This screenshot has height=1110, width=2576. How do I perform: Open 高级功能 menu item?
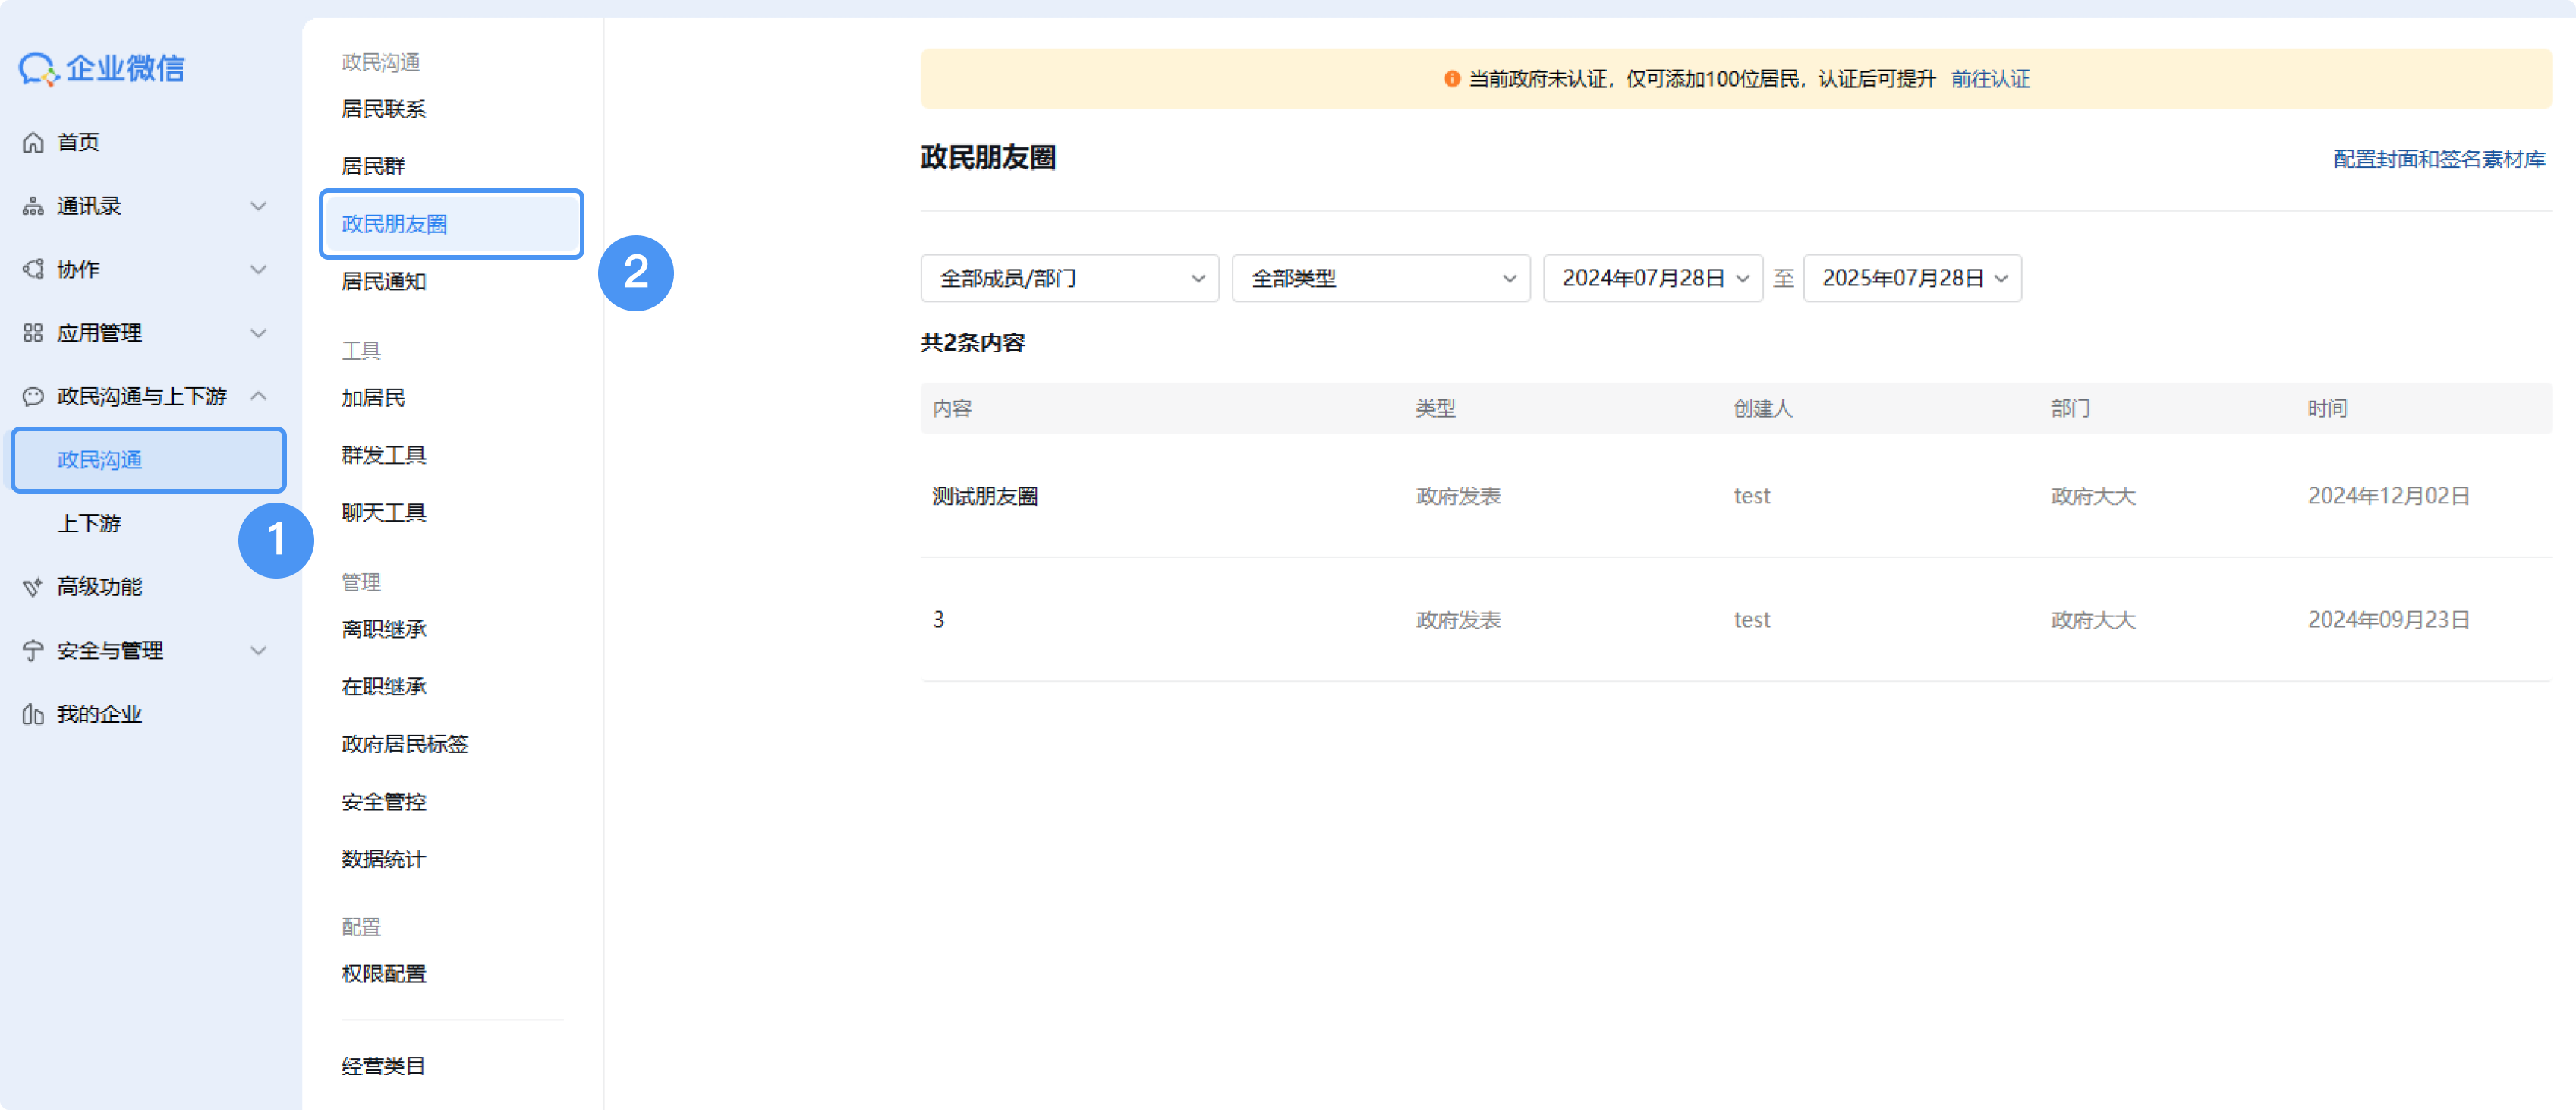pos(99,587)
